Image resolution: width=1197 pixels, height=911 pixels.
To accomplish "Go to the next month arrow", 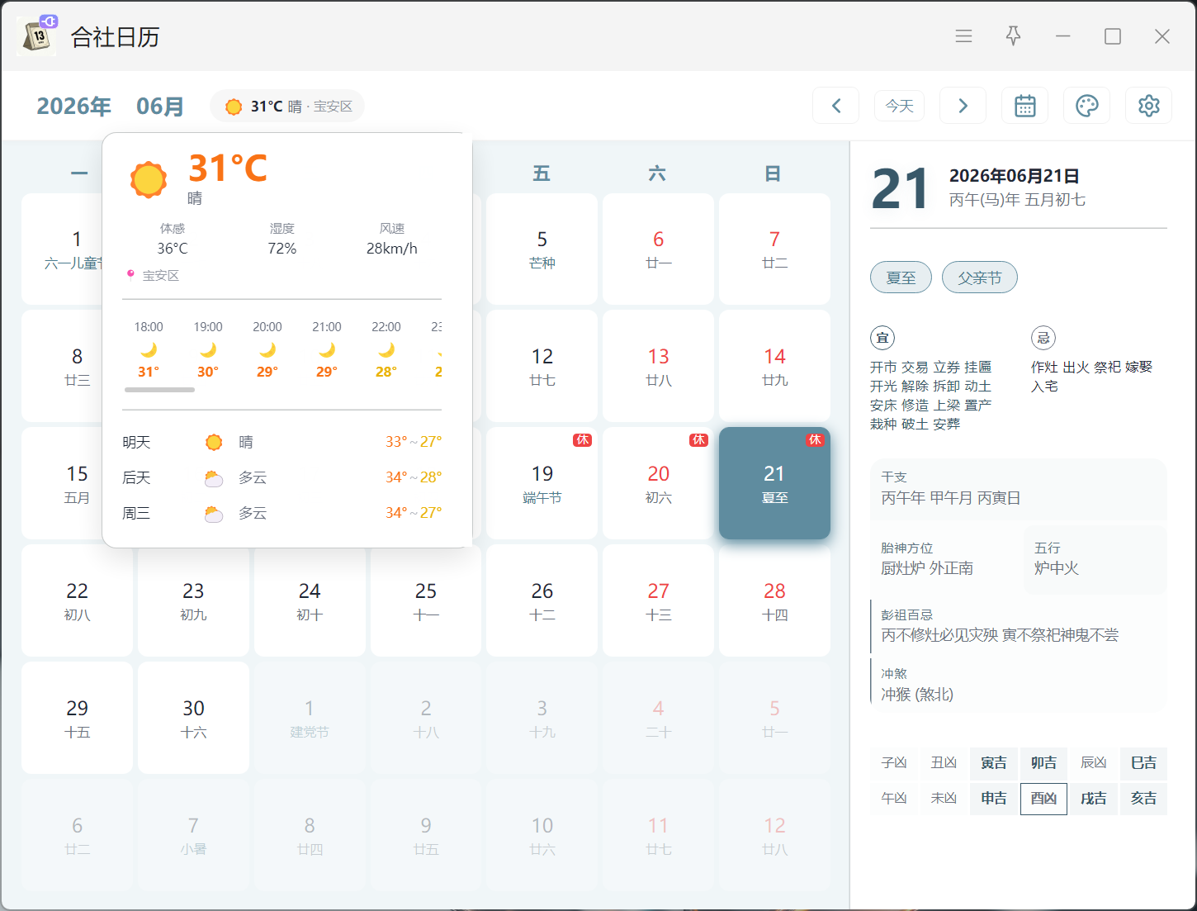I will [963, 106].
